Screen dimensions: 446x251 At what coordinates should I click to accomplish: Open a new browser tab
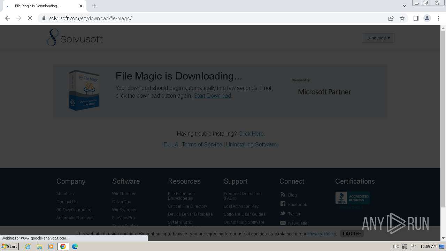point(94,6)
